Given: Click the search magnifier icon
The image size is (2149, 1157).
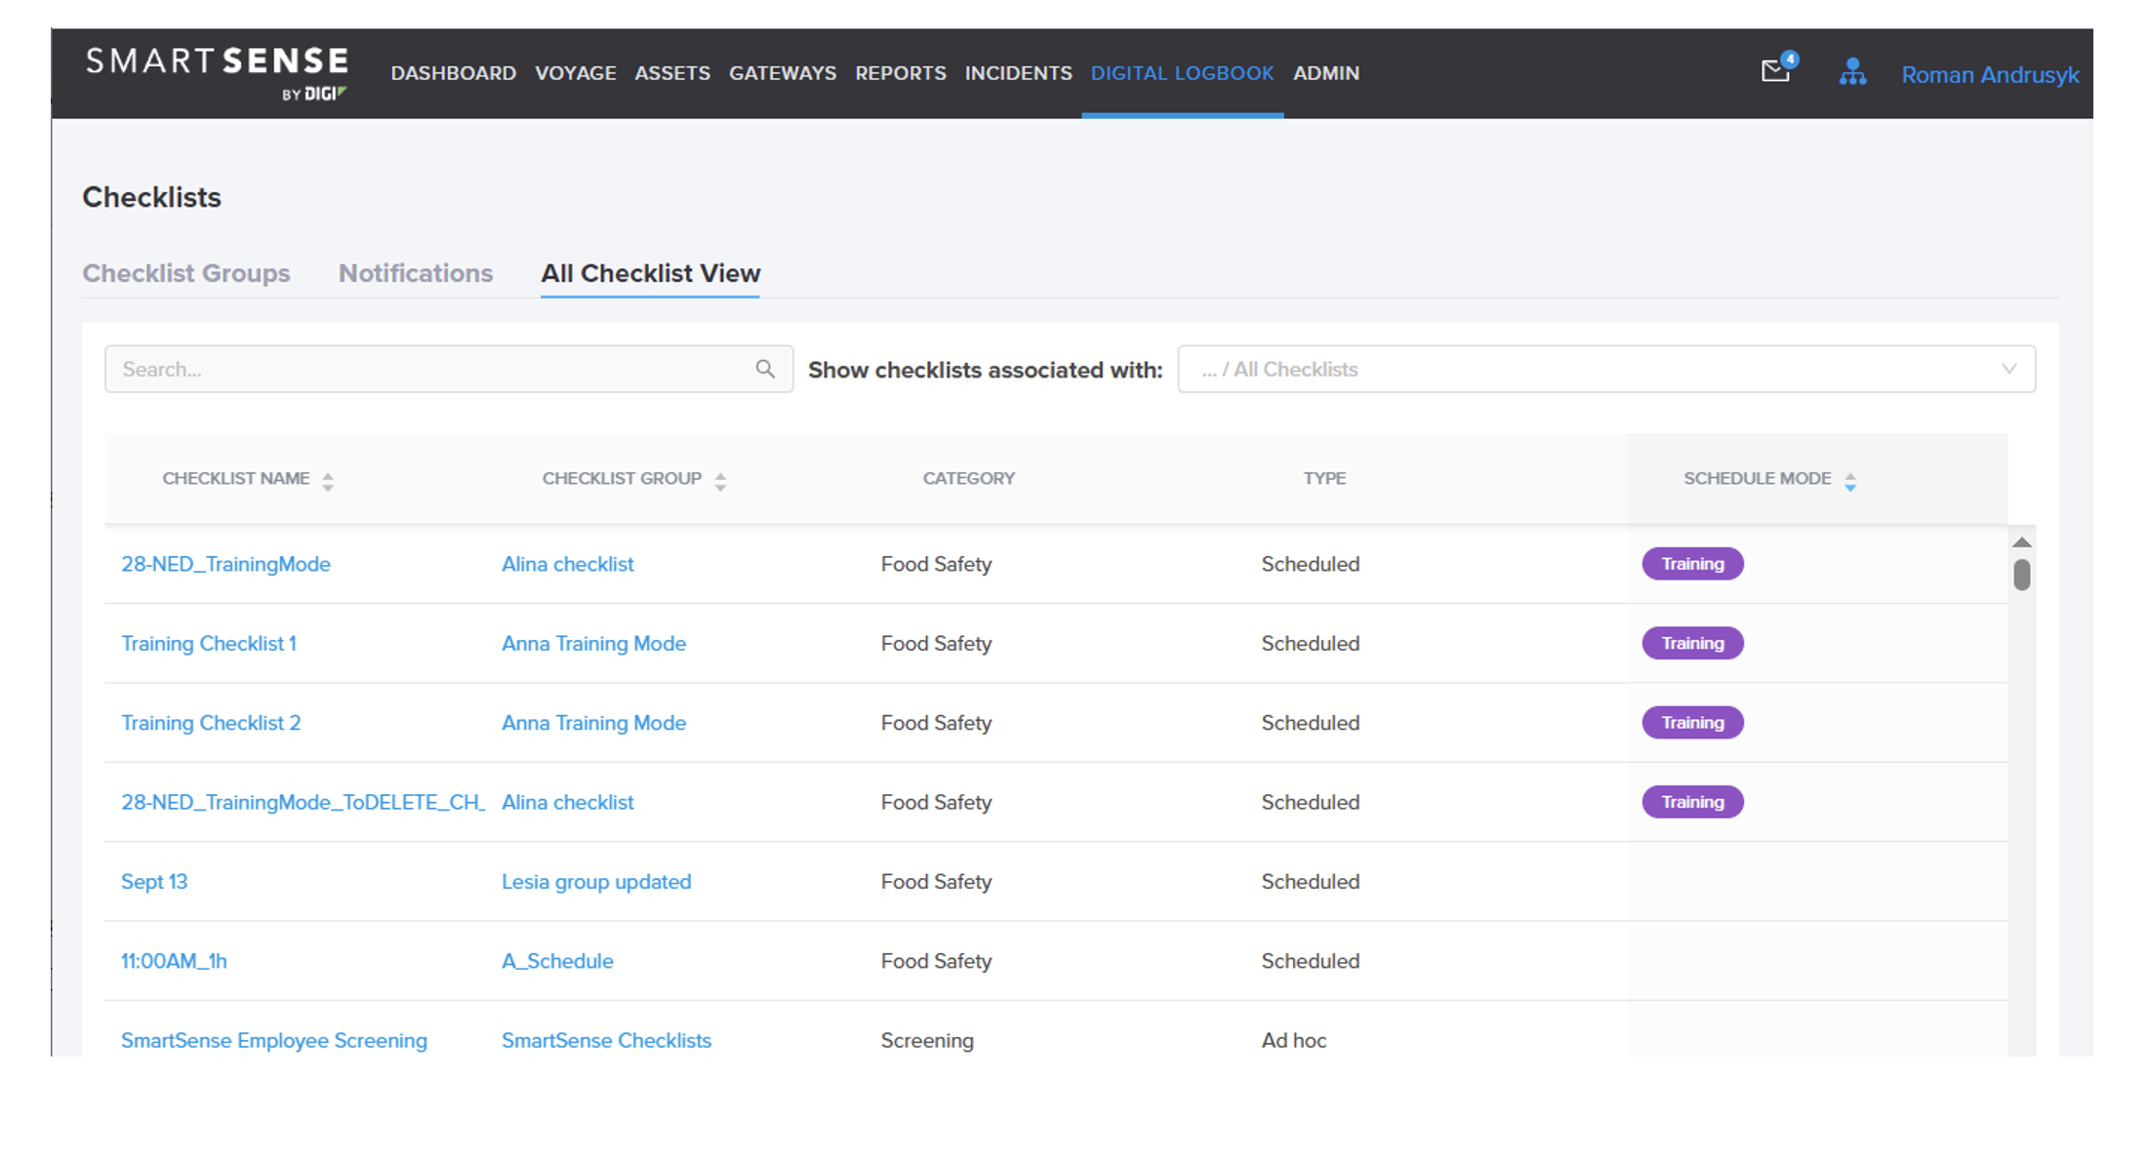Looking at the screenshot, I should (766, 369).
